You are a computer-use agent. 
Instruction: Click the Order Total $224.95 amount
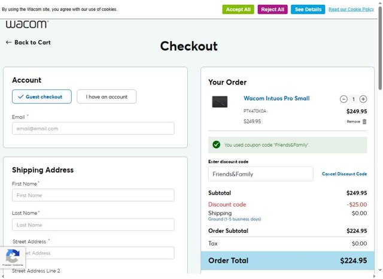354,260
